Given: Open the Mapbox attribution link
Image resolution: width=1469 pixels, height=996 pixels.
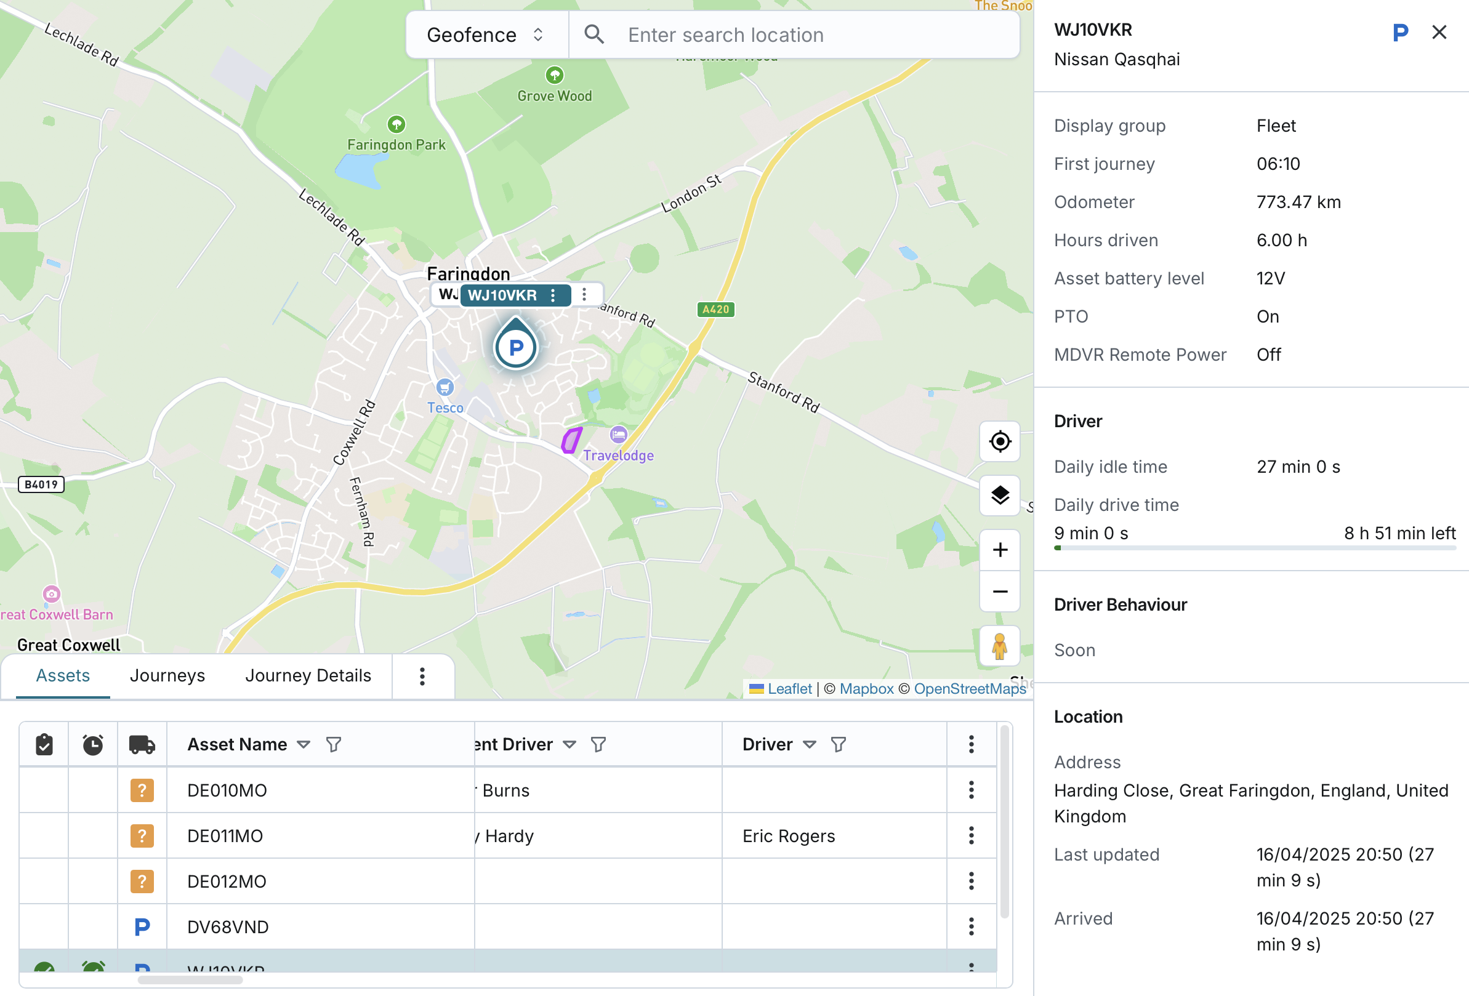Looking at the screenshot, I should coord(866,689).
